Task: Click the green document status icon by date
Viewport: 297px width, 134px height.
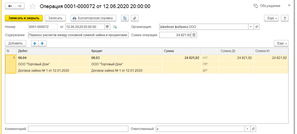Action: (x=115, y=27)
